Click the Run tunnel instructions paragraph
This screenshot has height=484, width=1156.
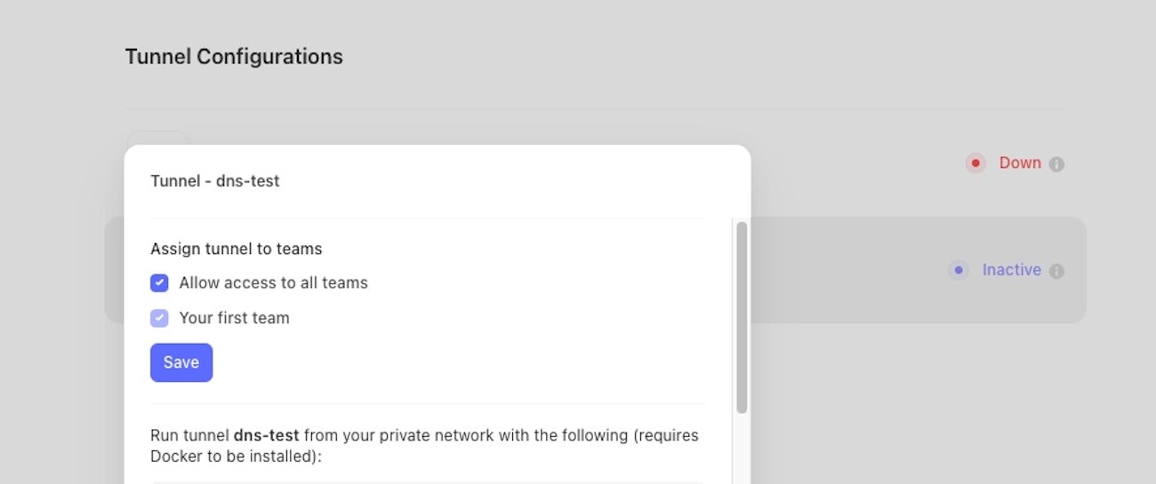[424, 446]
